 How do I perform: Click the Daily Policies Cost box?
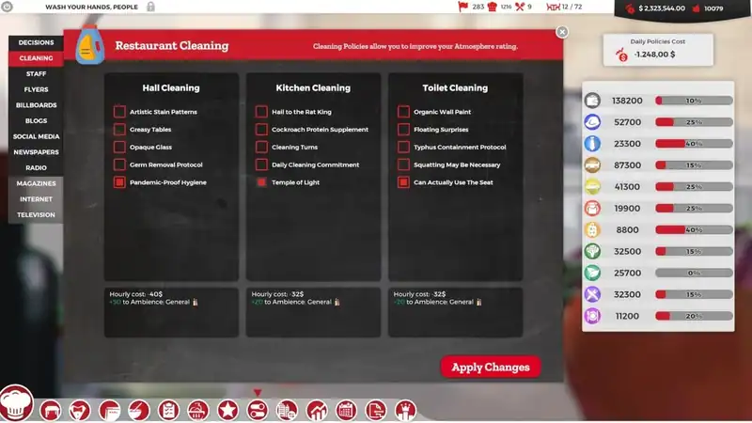658,50
